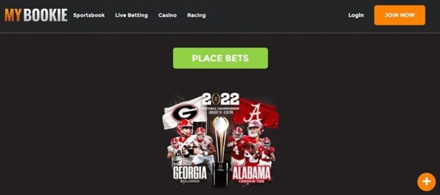Open the Sportsbook menu item
440x195 pixels.
(89, 15)
